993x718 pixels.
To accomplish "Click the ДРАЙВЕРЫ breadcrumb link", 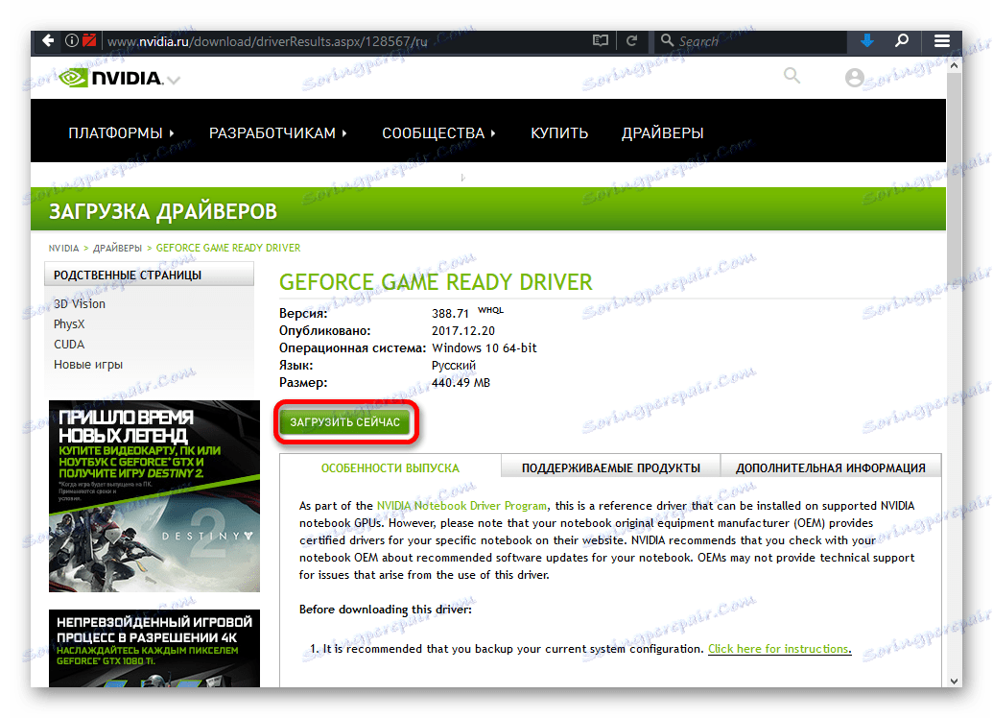I will [117, 248].
